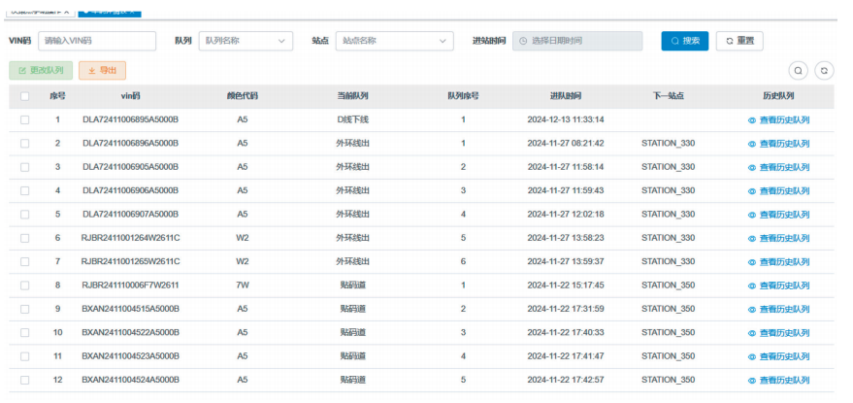
Task: Open the 进站时间 date time picker
Action: click(577, 41)
